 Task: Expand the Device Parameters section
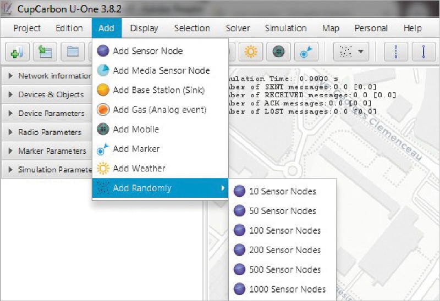pyautogui.click(x=50, y=113)
